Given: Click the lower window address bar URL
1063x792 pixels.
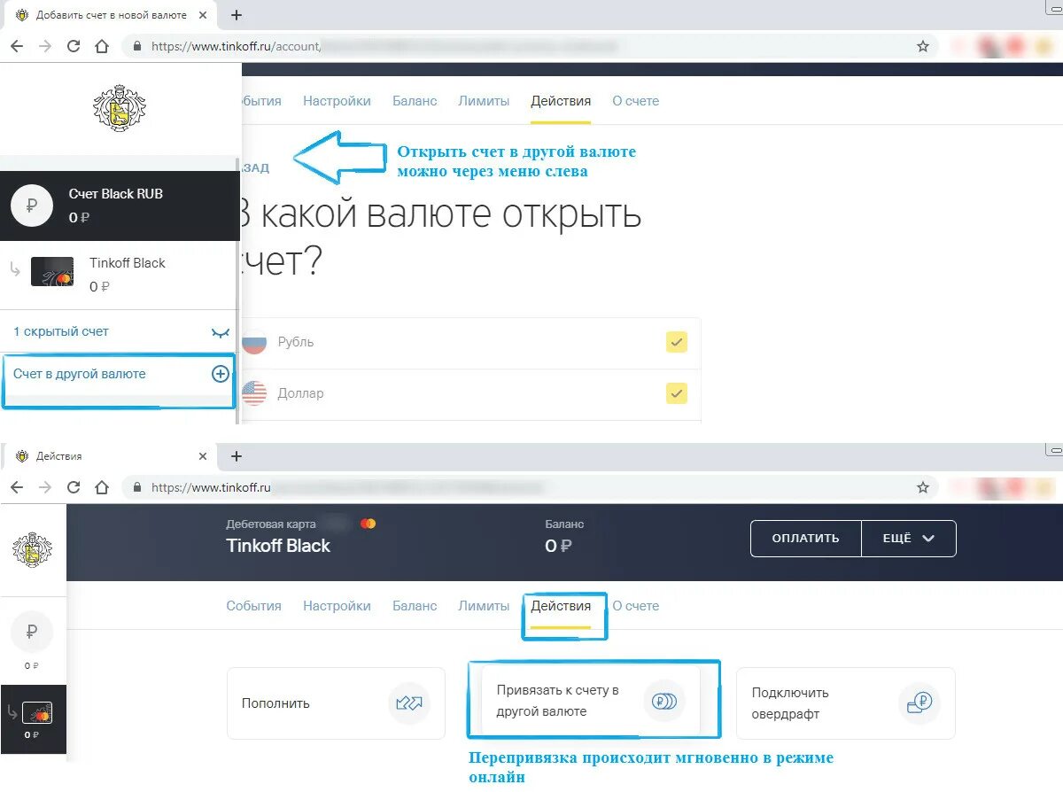Looking at the screenshot, I should pos(210,487).
